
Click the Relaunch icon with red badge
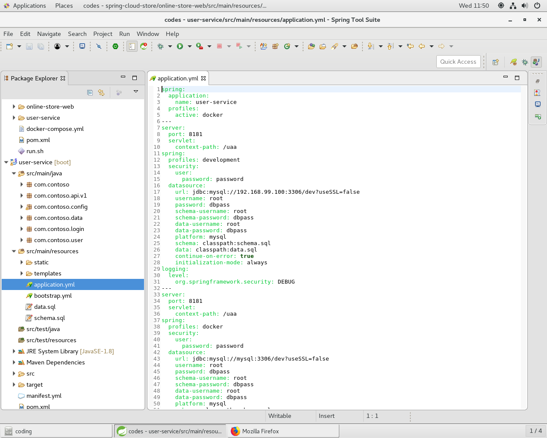point(144,46)
